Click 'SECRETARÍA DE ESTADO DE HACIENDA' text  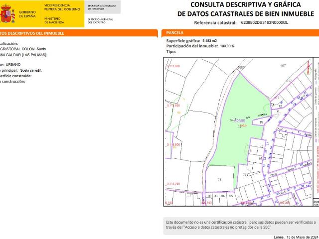102,7
